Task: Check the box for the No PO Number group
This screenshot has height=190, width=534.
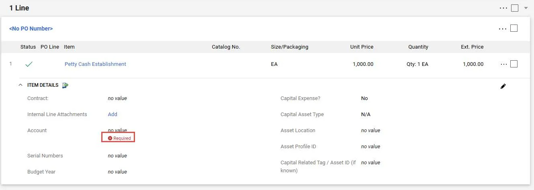Action: (x=514, y=28)
